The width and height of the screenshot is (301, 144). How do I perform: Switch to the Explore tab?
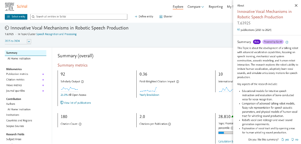[x=178, y=7]
